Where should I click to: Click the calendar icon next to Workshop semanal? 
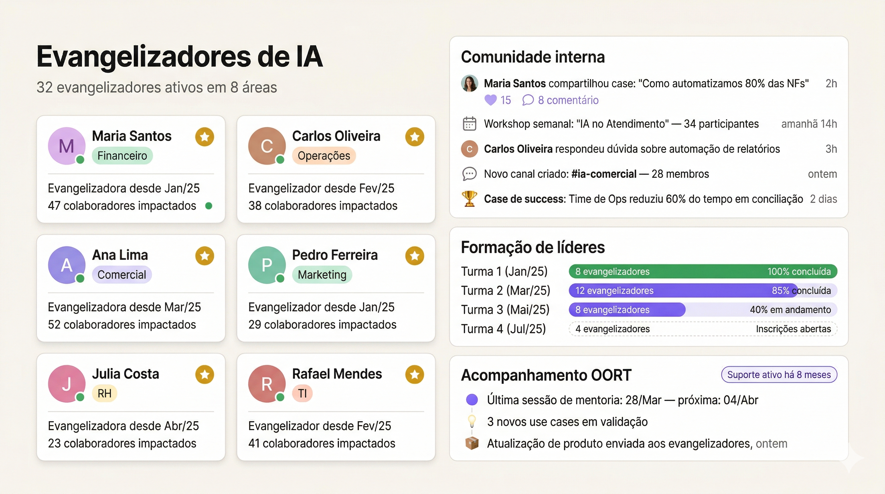coord(469,124)
